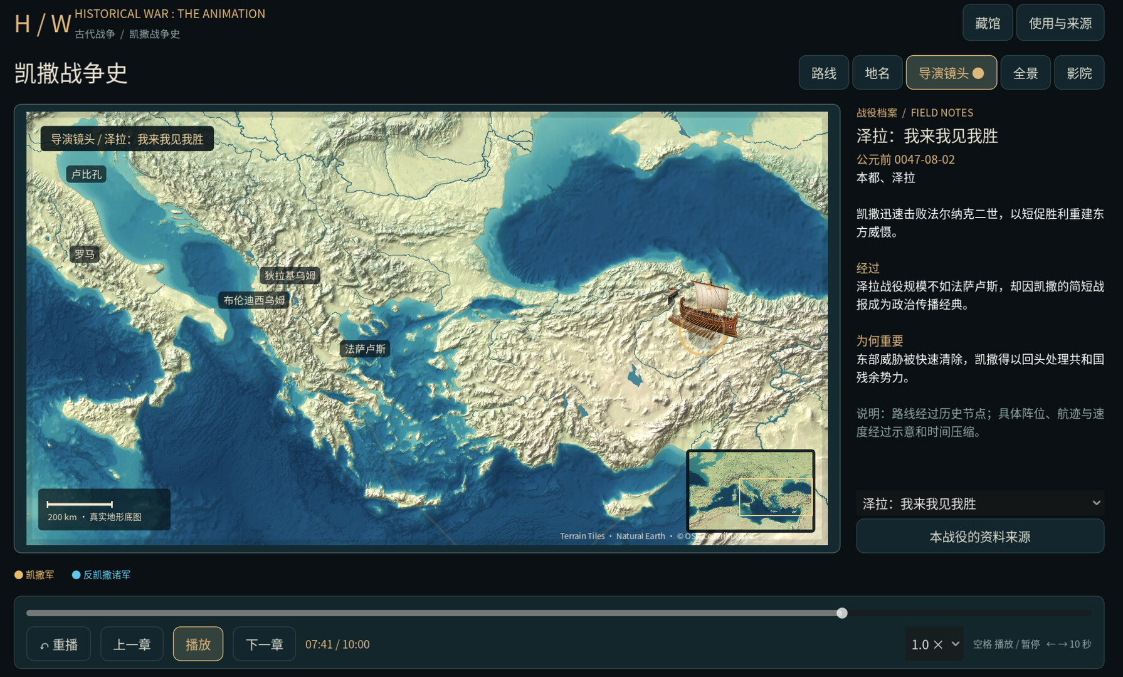Screen dimensions: 1123x677
Task: Click the 狄拉基乌姆 map label
Action: coord(290,275)
